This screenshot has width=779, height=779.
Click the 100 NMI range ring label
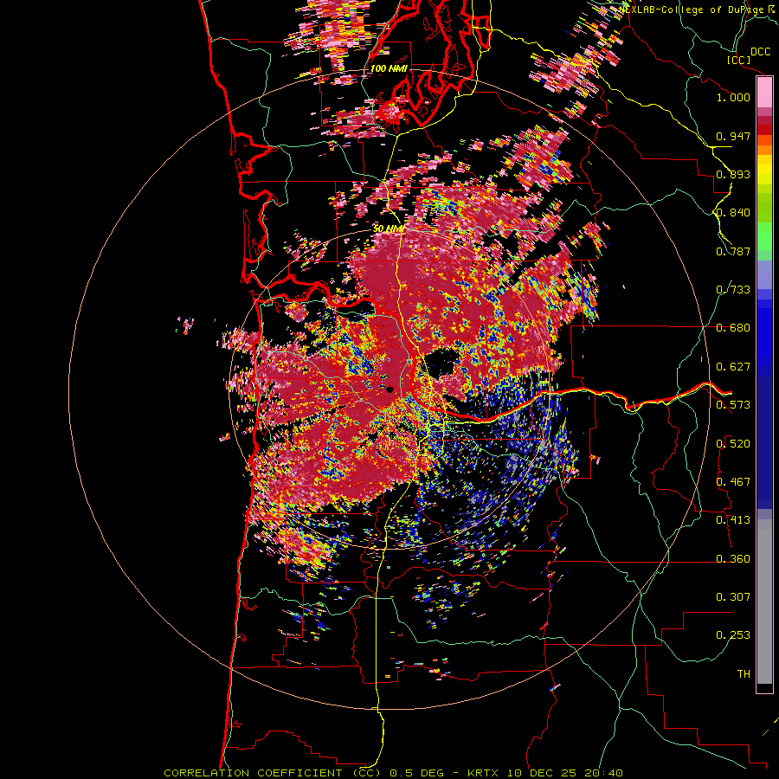click(x=389, y=68)
